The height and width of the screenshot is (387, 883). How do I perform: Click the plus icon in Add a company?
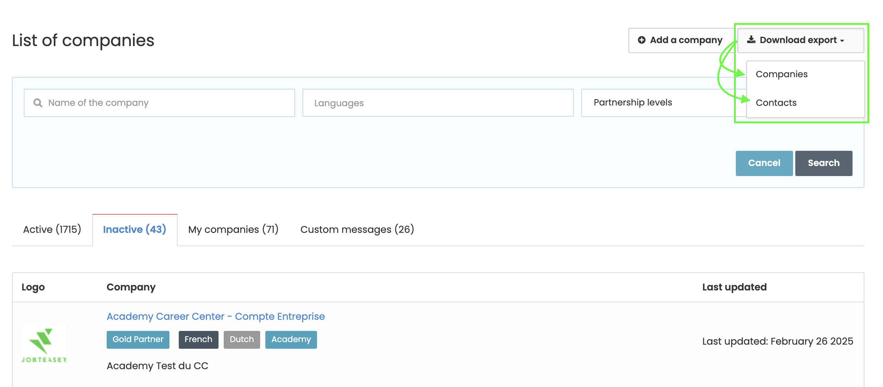(641, 40)
